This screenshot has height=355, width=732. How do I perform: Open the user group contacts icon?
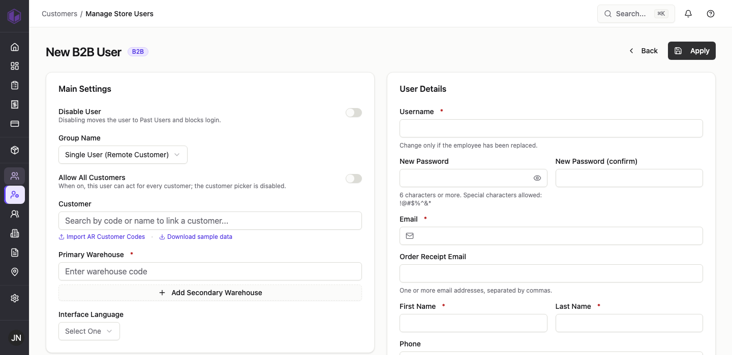tap(15, 214)
